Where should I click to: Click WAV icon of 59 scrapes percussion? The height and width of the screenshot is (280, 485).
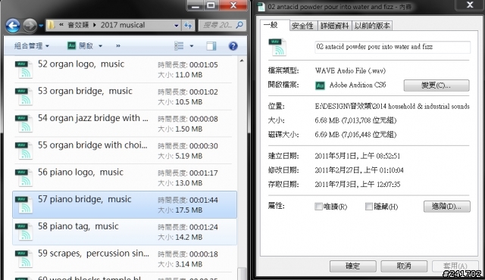click(23, 258)
